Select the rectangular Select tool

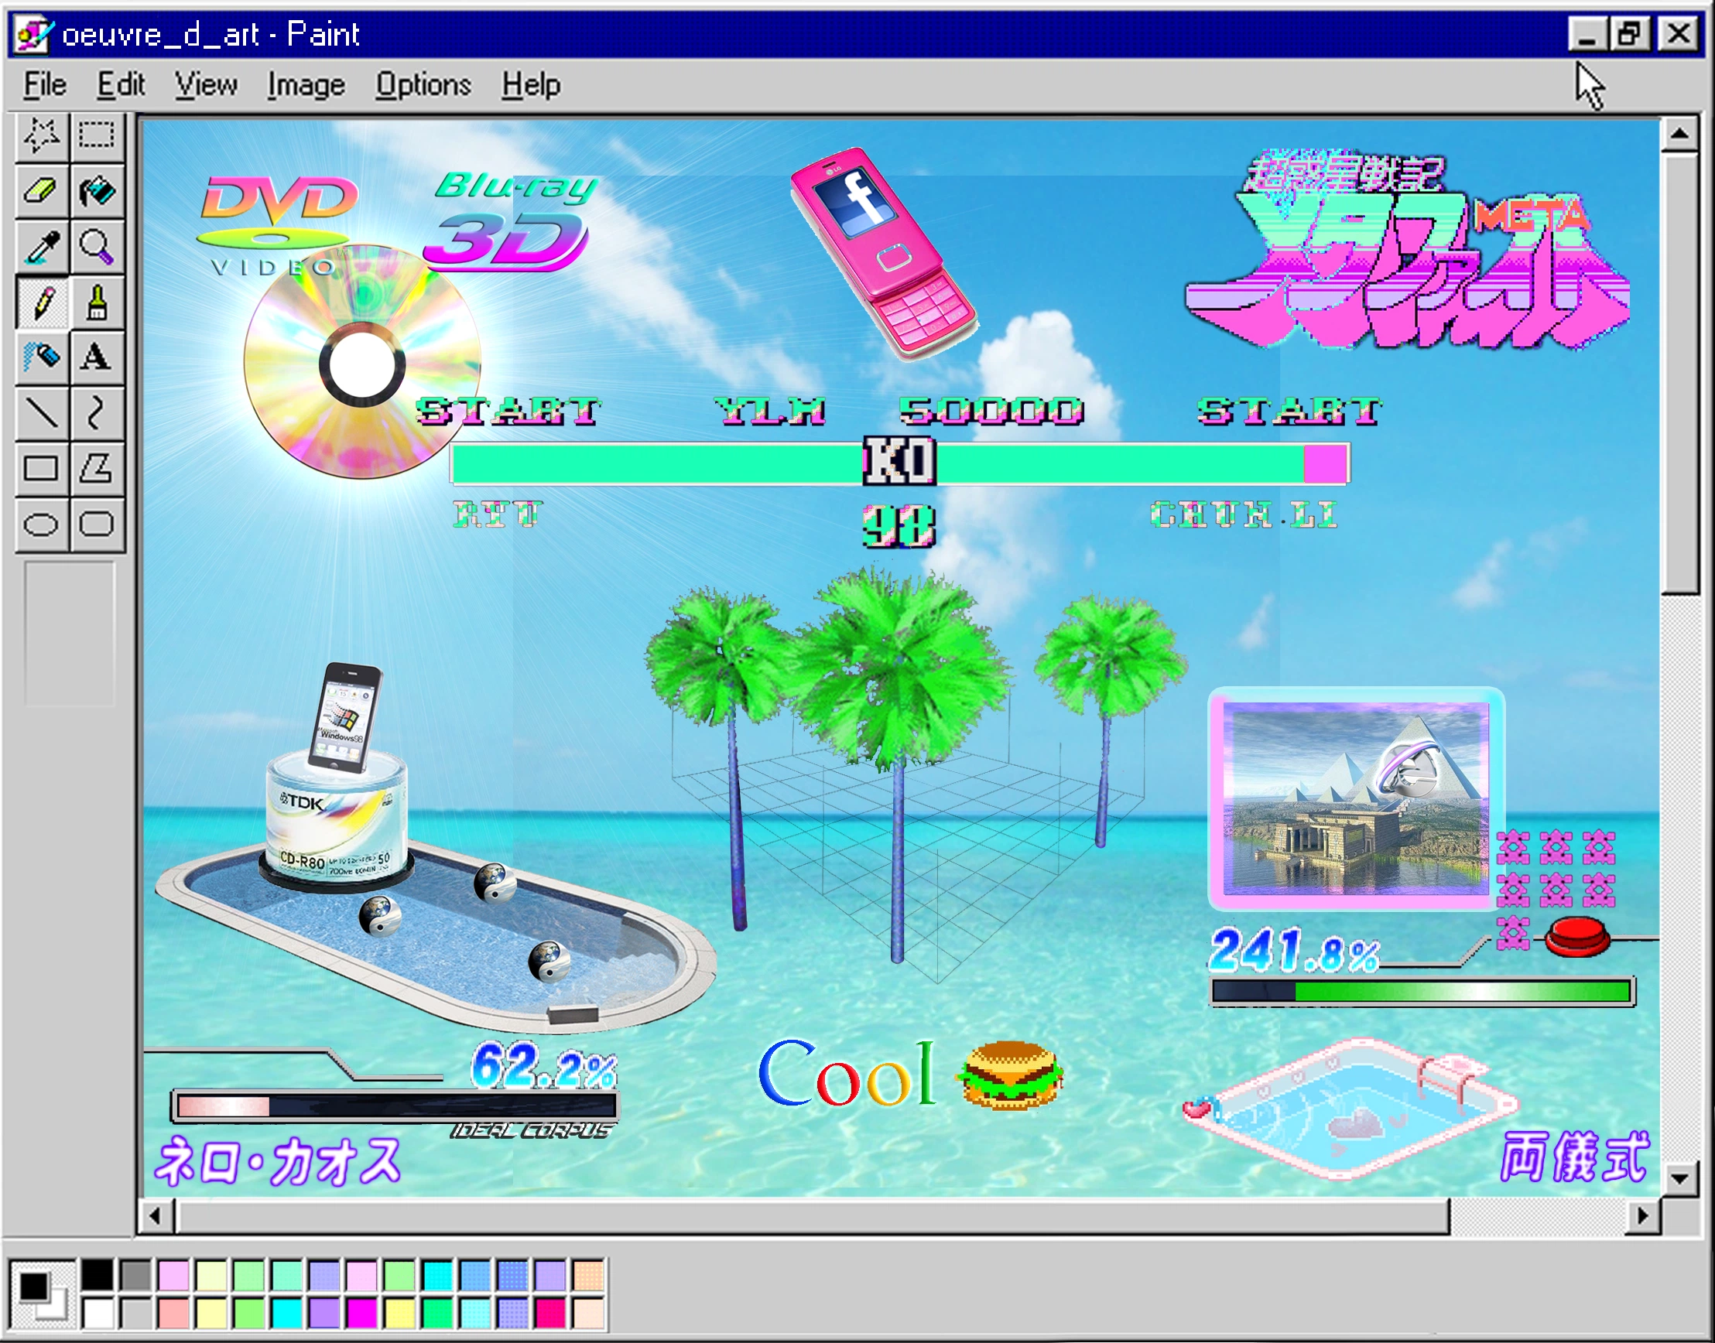[x=97, y=137]
